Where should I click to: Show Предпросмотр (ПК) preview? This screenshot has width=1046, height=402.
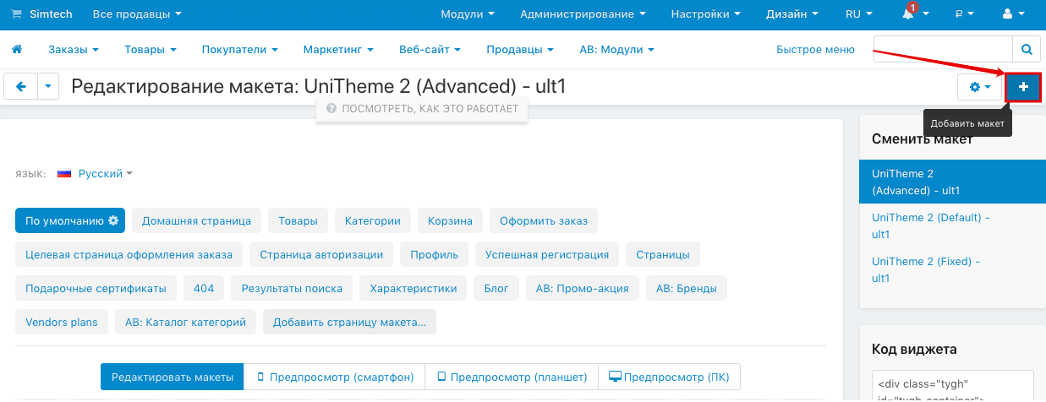[670, 377]
